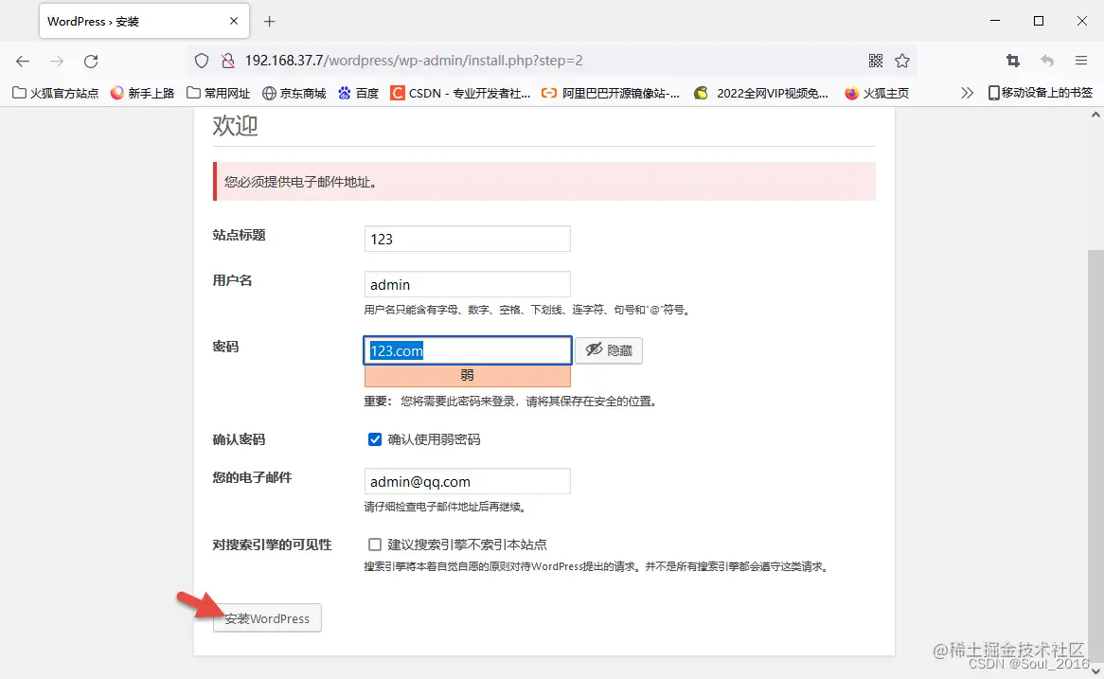Bookmark this page with the star icon
This screenshot has width=1104, height=679.
click(x=902, y=60)
